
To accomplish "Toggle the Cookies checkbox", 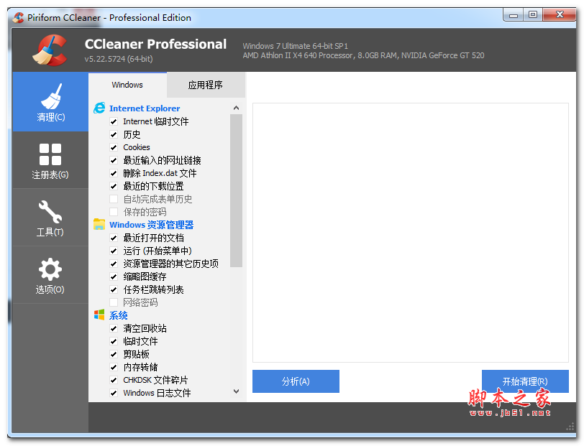I will [114, 147].
